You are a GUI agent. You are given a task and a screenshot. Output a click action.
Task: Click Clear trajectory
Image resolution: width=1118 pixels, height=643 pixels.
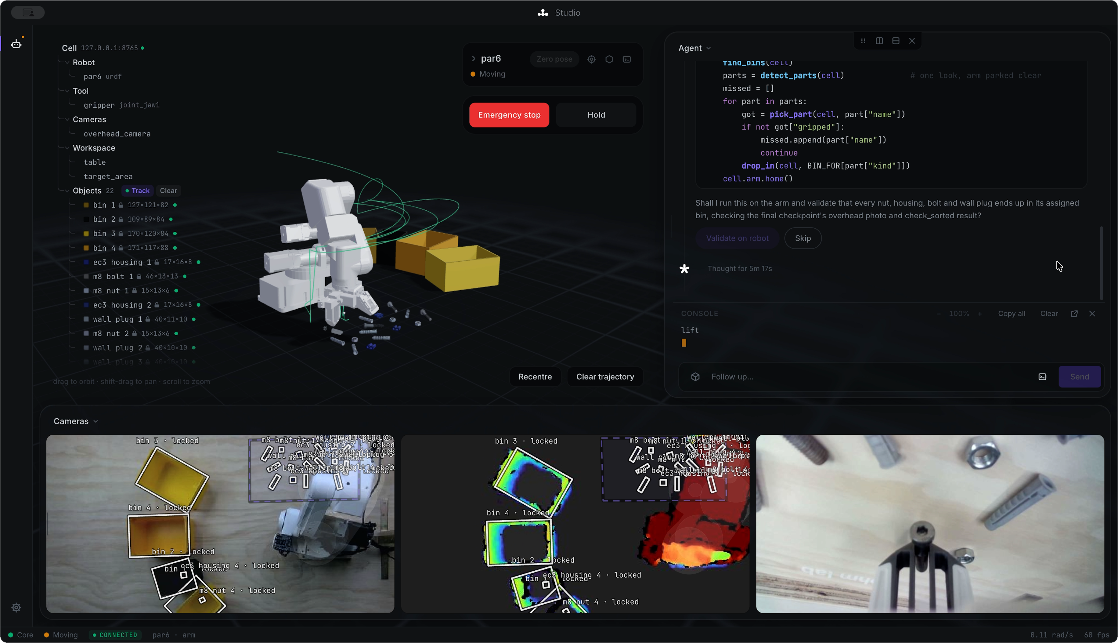[x=605, y=377]
